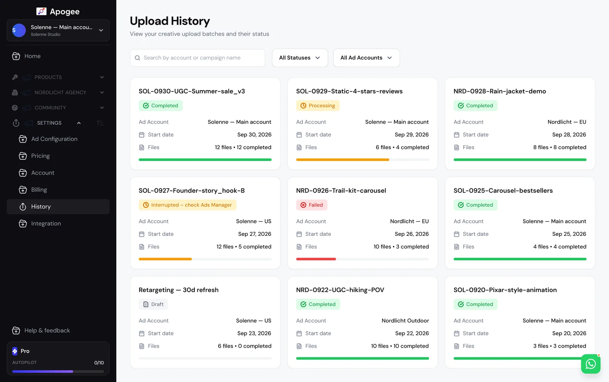Click the Interrupted warning icon on SOL-0927
609x382 pixels.
pyautogui.click(x=146, y=205)
